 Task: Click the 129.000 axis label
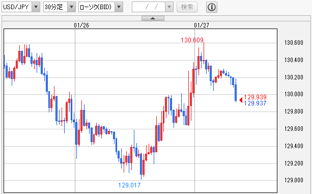[294, 180]
